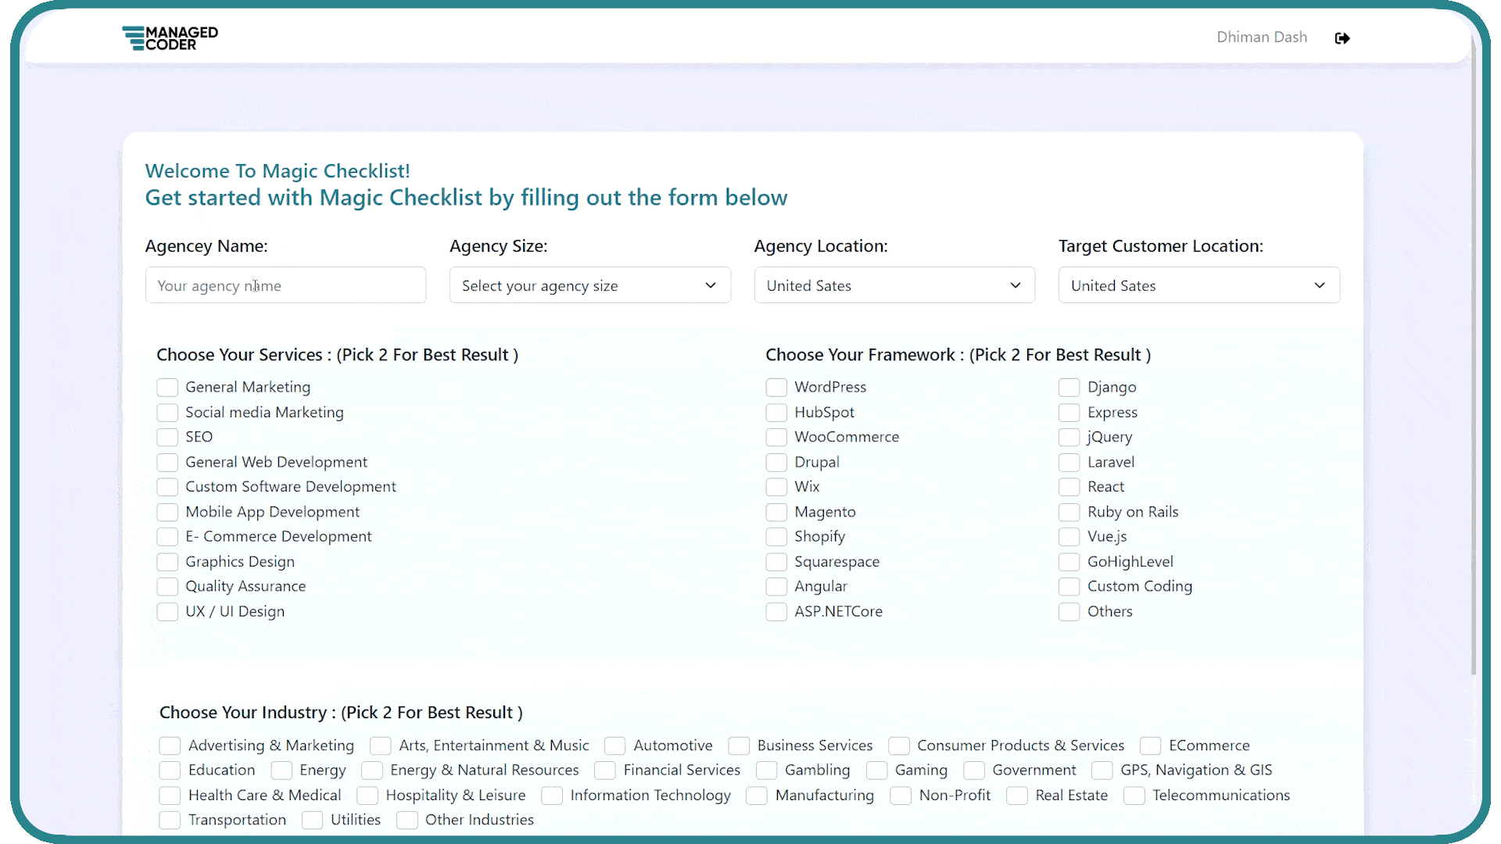Tick the HubSpot framework checkbox

pos(776,413)
